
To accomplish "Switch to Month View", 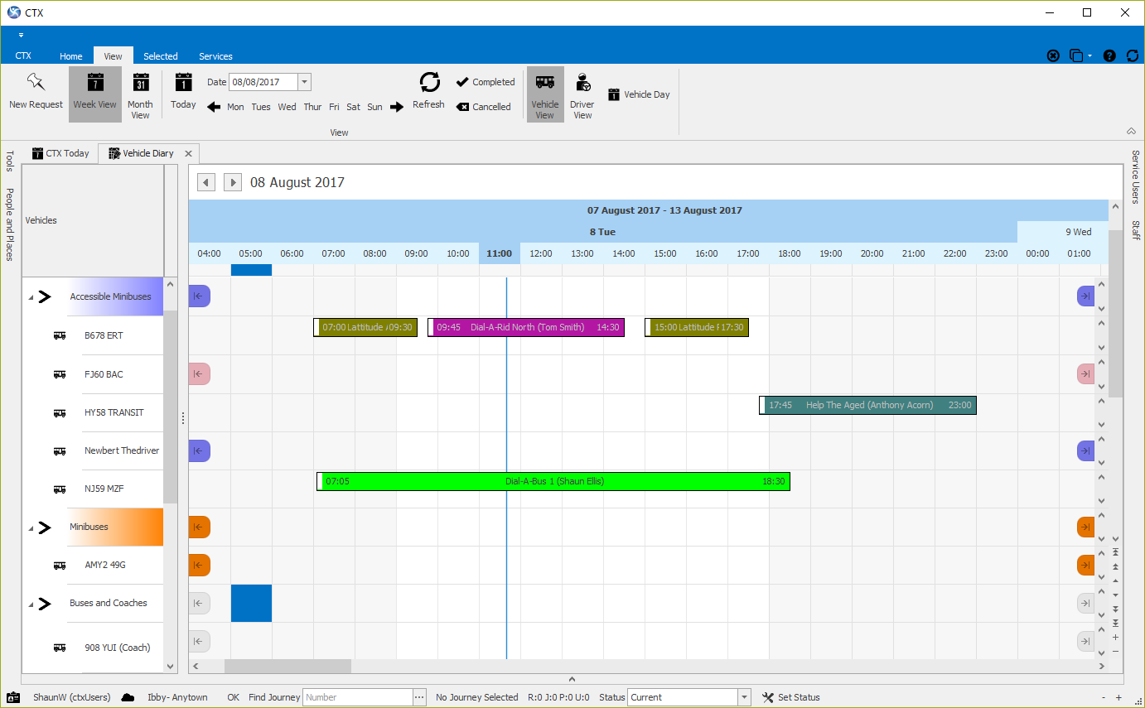I will pyautogui.click(x=140, y=94).
